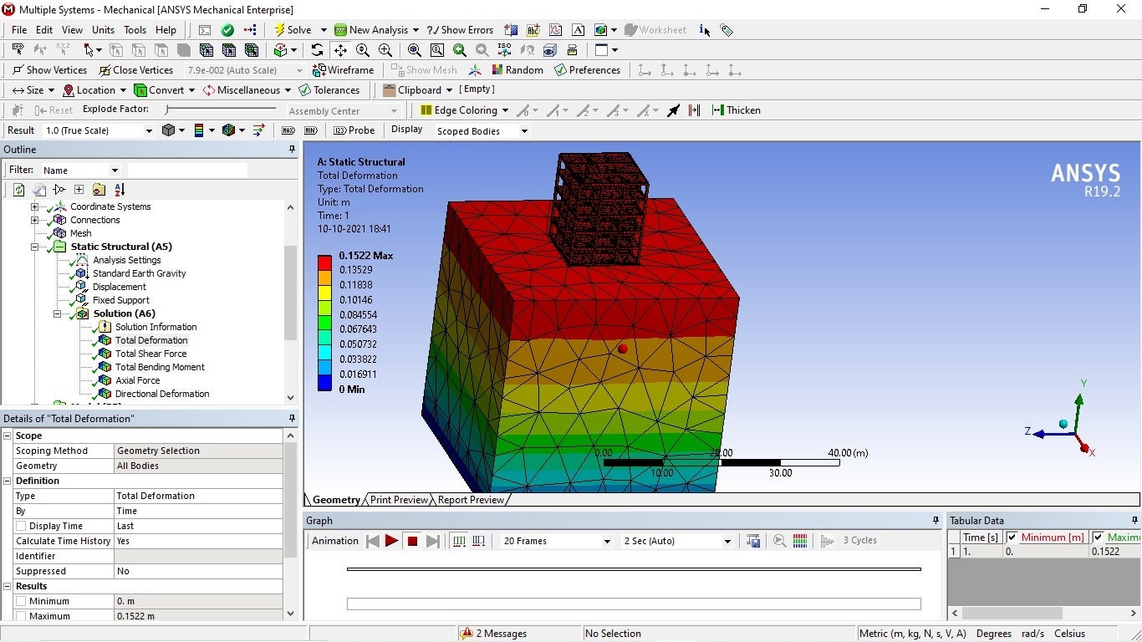
Task: Collapse the Definition details section
Action: click(8, 481)
